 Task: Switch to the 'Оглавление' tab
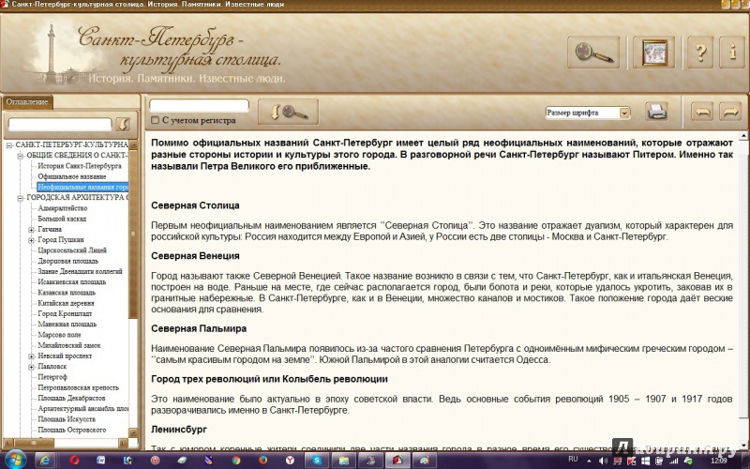pos(27,102)
